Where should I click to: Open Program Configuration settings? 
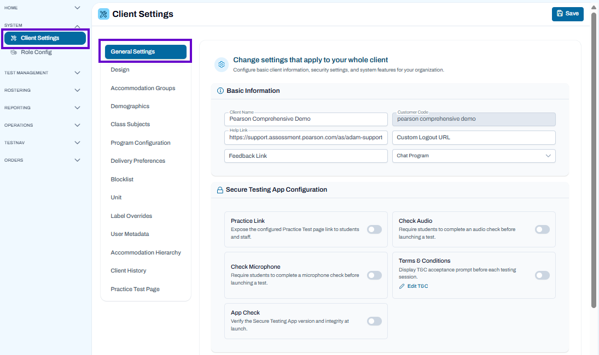point(141,143)
